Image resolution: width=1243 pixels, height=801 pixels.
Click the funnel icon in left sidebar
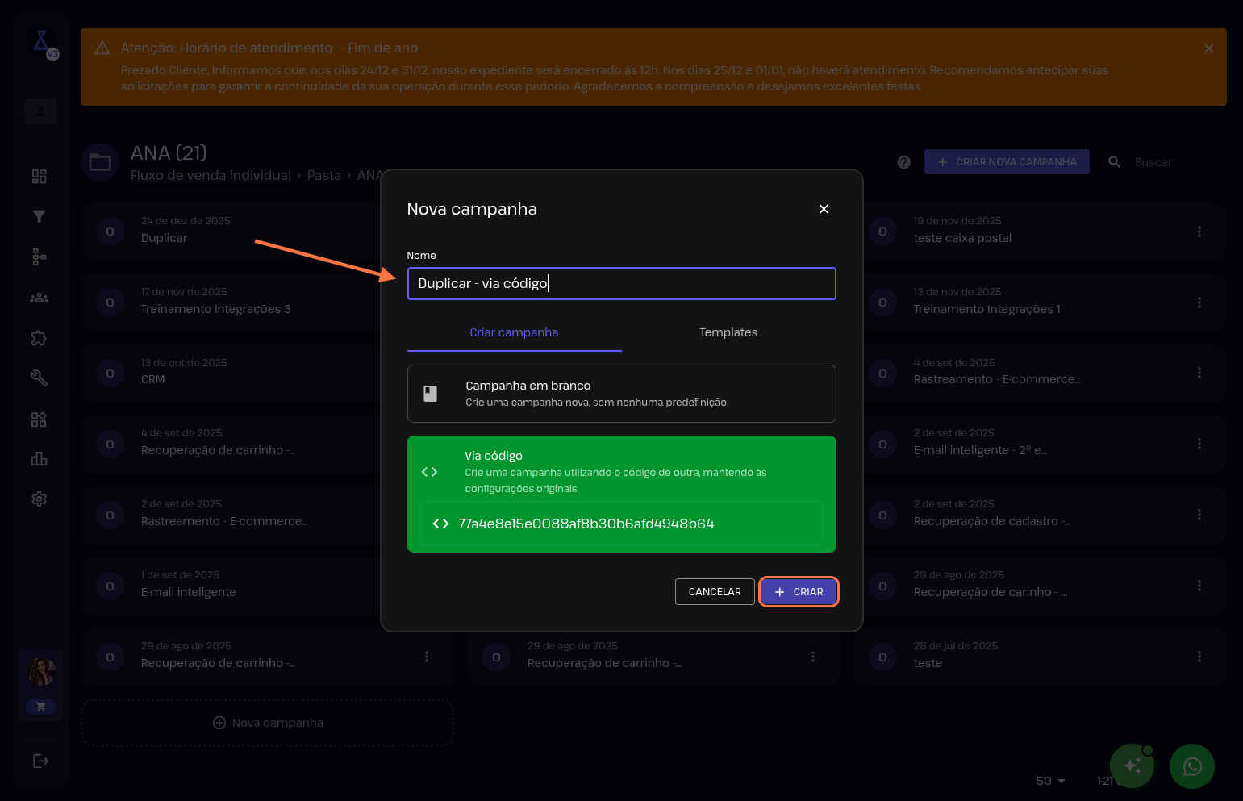pos(39,216)
